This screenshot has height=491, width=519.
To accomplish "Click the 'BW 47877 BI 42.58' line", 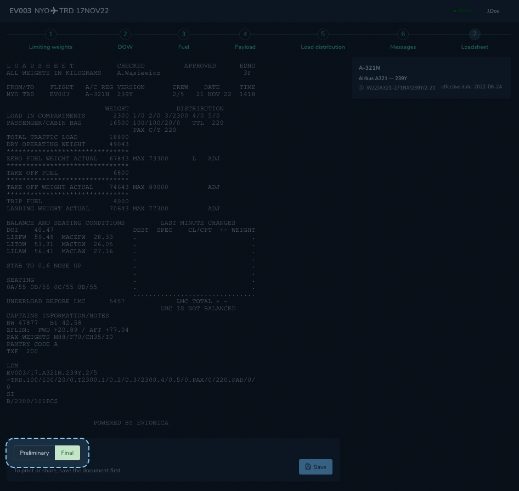I will [x=44, y=323].
